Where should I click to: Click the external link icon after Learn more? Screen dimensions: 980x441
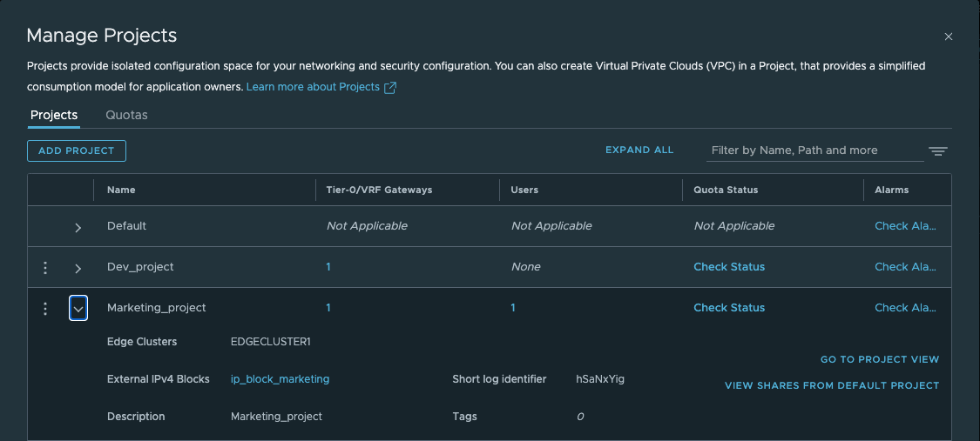pos(390,88)
